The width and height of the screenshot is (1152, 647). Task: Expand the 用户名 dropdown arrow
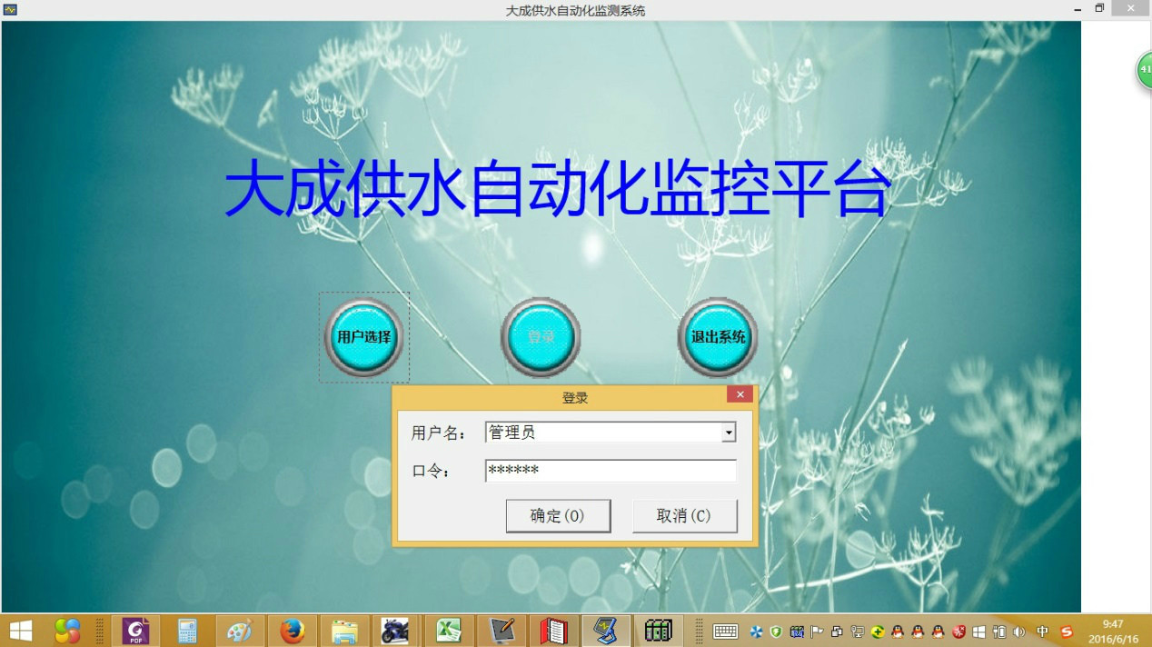coord(728,433)
